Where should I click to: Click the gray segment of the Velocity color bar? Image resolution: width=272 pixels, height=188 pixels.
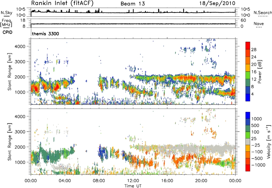click(x=248, y=142)
